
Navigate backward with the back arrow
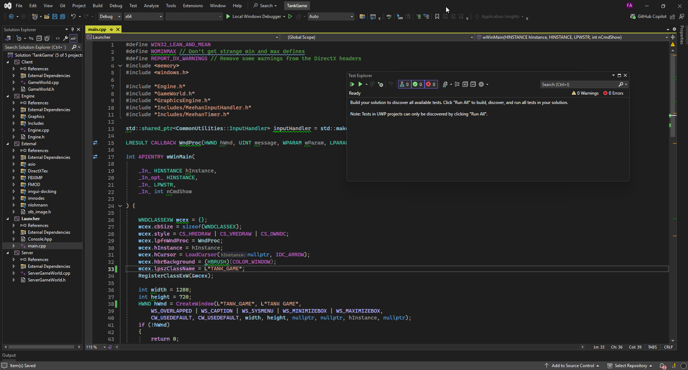pyautogui.click(x=11, y=16)
